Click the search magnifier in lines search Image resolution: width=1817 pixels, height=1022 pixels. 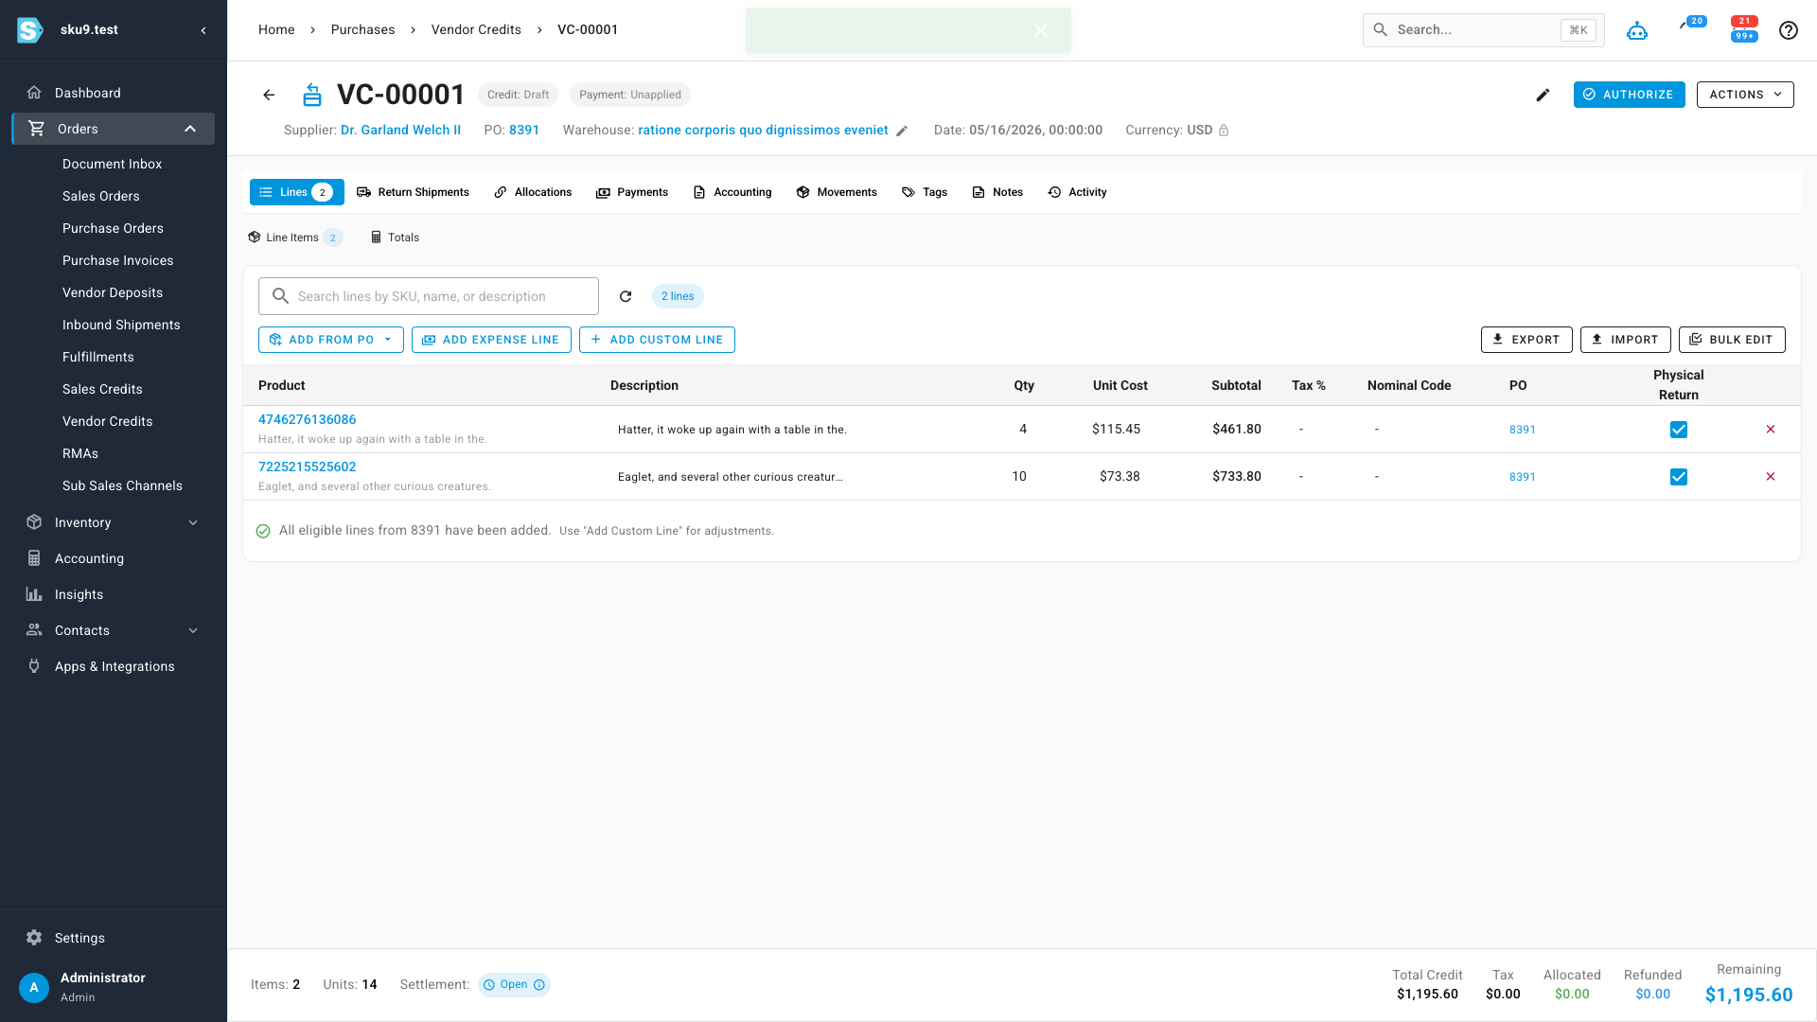(280, 296)
